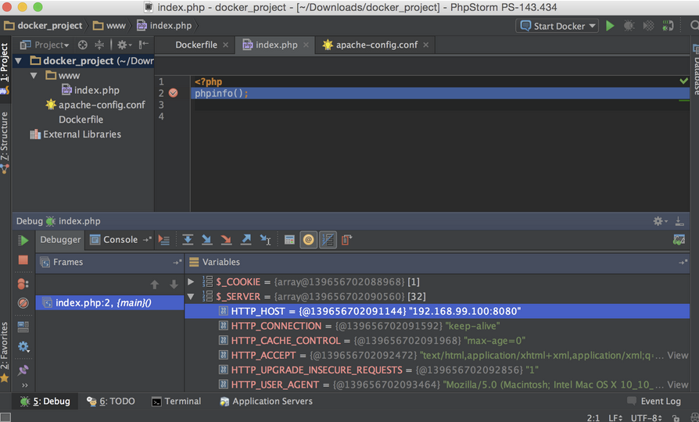Click the Step Over icon
Image resolution: width=699 pixels, height=422 pixels.
tap(188, 241)
